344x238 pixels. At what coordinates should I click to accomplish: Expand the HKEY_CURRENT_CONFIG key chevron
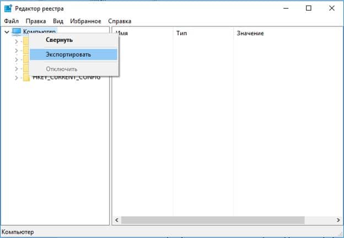point(16,78)
